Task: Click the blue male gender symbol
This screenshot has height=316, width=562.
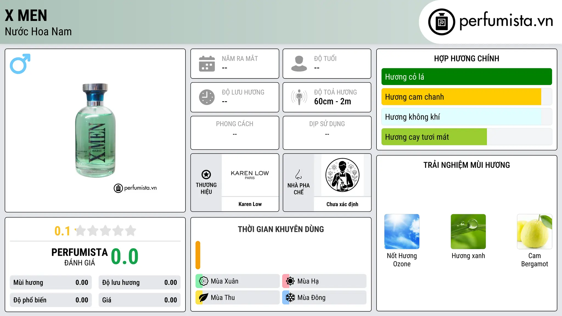Action: click(x=20, y=64)
